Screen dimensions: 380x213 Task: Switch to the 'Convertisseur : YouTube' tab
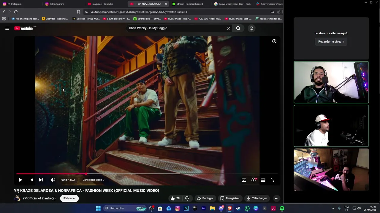coord(270,4)
